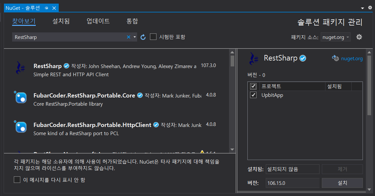
Task: Click the list scrollbar down arrow
Action: click(x=232, y=150)
